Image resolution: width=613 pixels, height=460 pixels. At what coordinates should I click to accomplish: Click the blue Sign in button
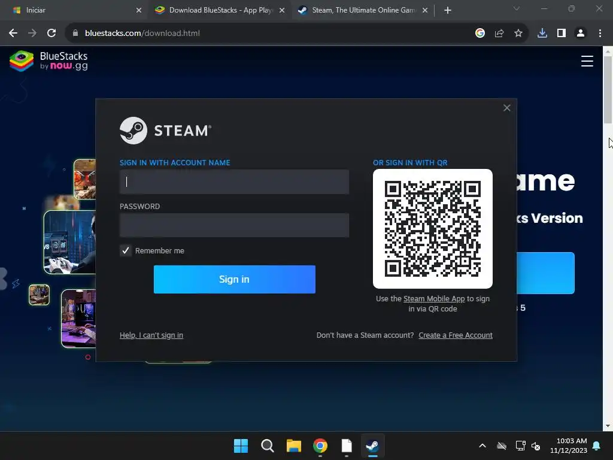(234, 279)
